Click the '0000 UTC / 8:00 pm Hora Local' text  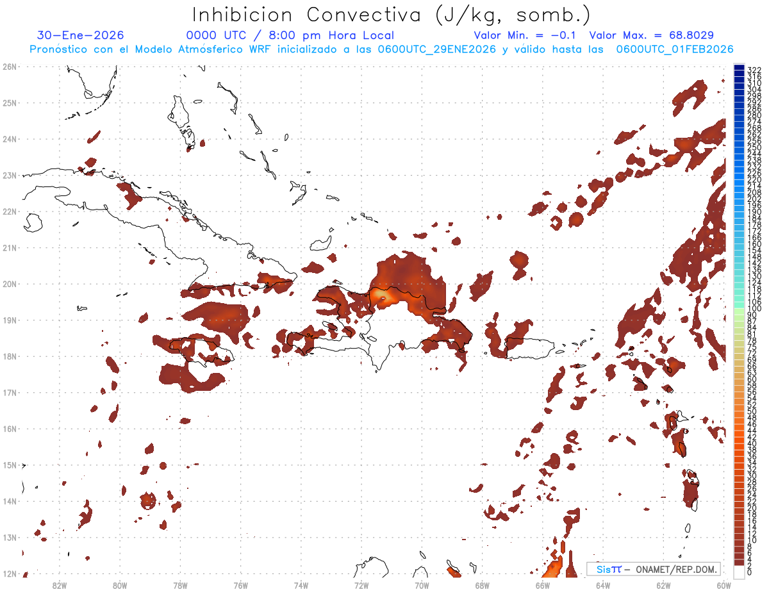[290, 35]
